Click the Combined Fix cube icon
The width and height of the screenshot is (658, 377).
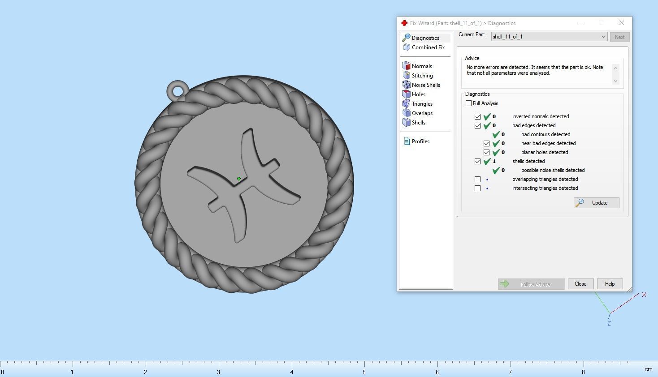coord(406,47)
